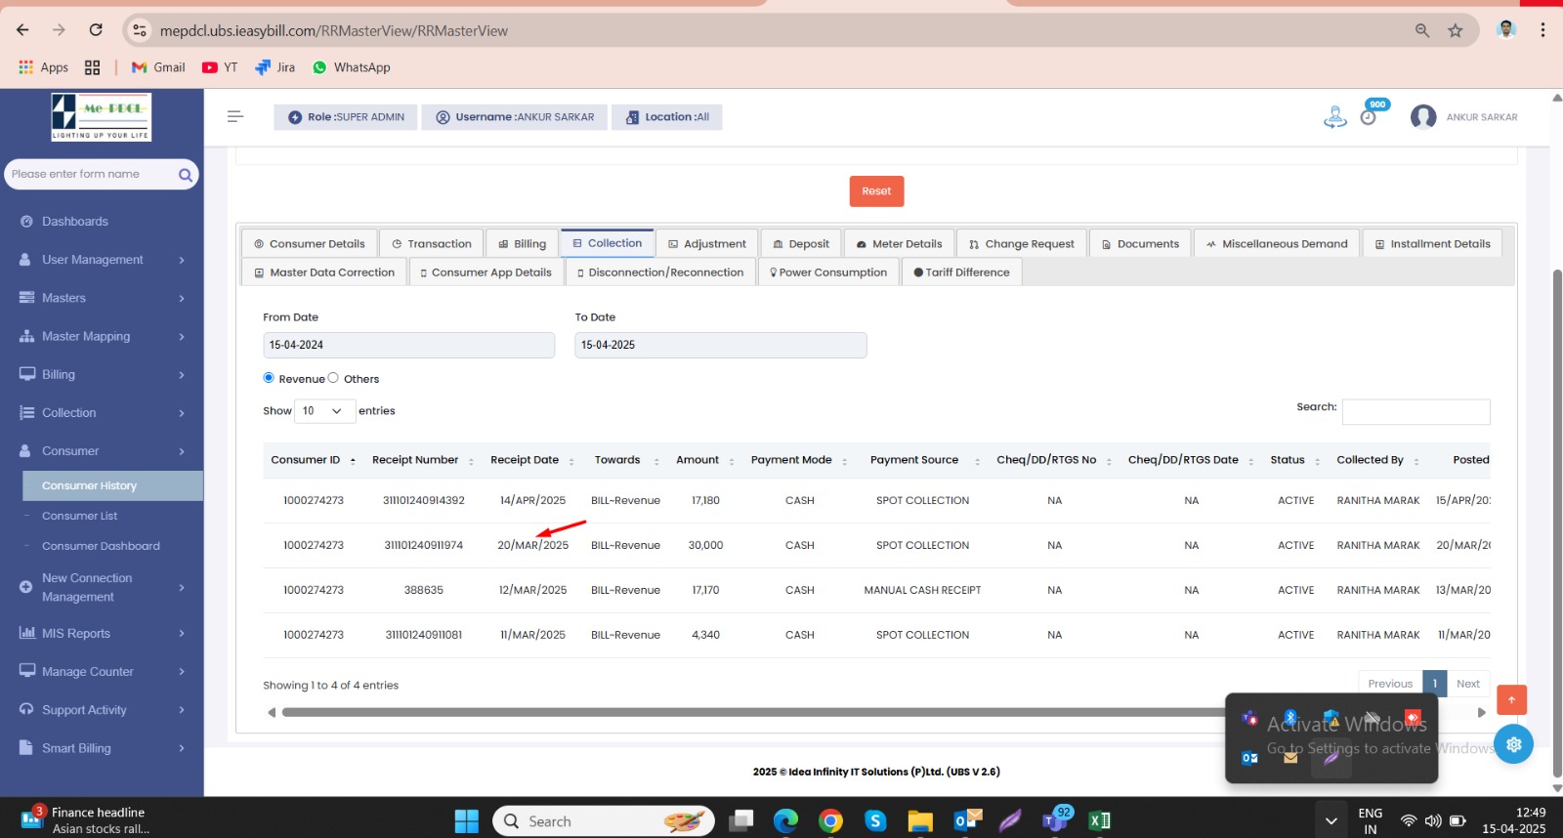Click receipt number 311101240914392
Viewport: 1563px width, 838px height.
[423, 500]
